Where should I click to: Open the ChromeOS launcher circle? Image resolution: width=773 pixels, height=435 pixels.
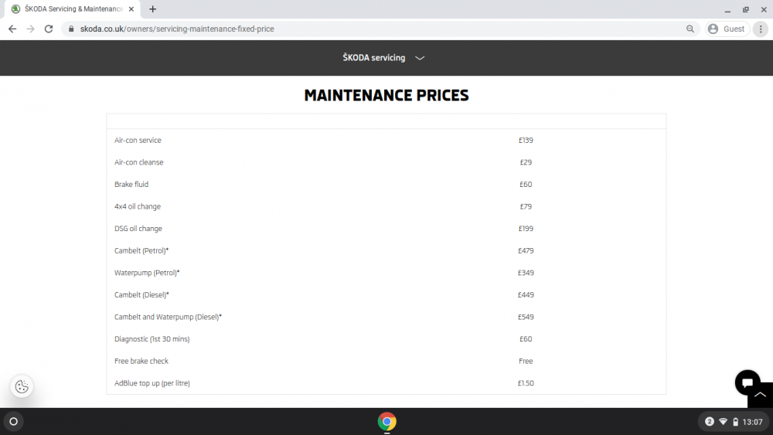[14, 422]
